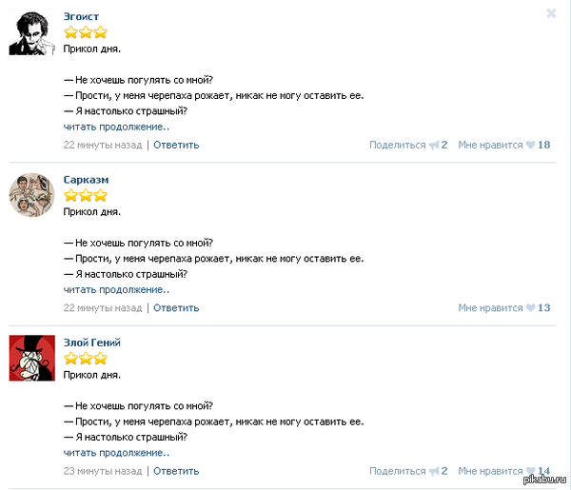Click the megaphone icon on Злой Гений's post
Viewport: 571px width, 490px height.
433,471
